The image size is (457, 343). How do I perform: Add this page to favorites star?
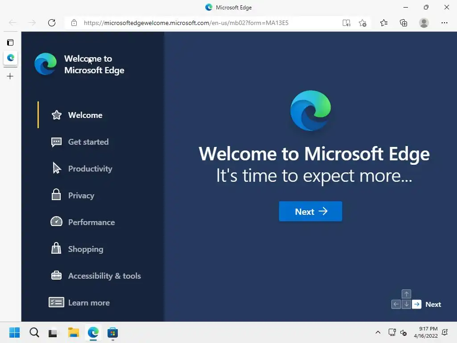[362, 23]
